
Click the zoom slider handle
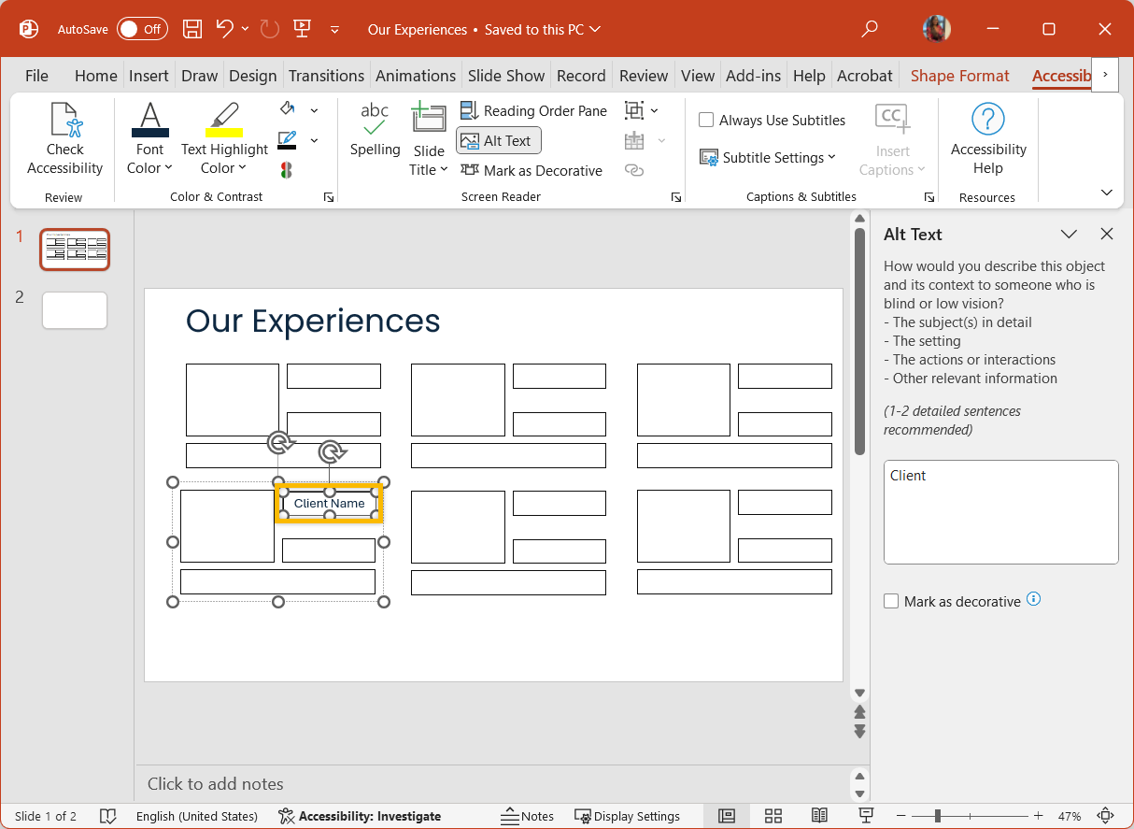[937, 816]
